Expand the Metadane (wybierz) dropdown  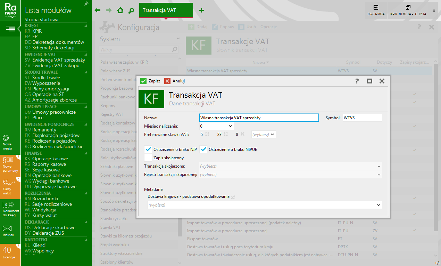[265, 205]
